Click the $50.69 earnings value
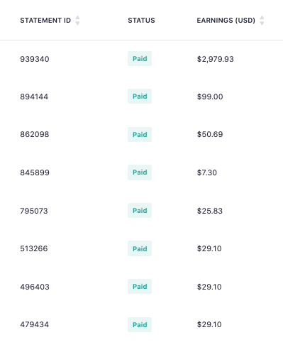 [x=210, y=134]
